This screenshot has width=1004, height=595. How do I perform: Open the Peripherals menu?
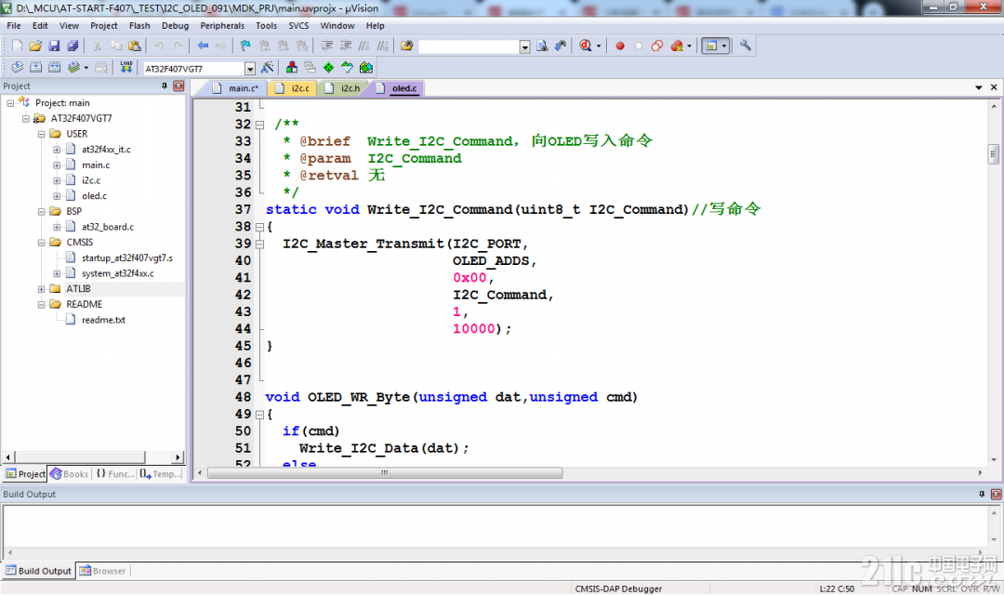click(222, 26)
